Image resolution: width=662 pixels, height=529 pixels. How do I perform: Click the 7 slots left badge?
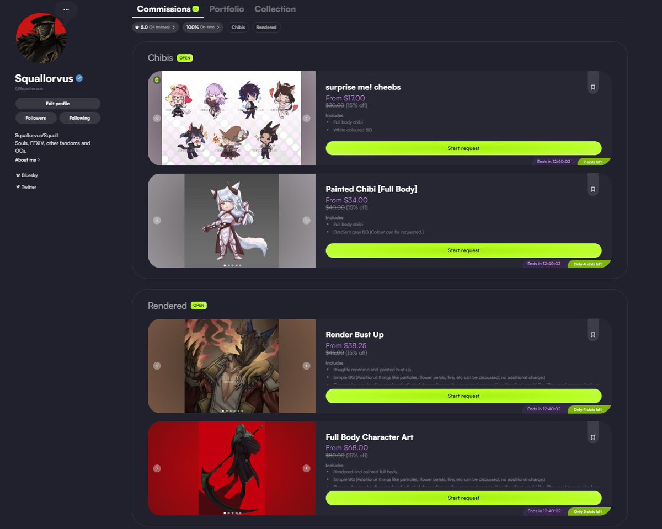point(594,162)
